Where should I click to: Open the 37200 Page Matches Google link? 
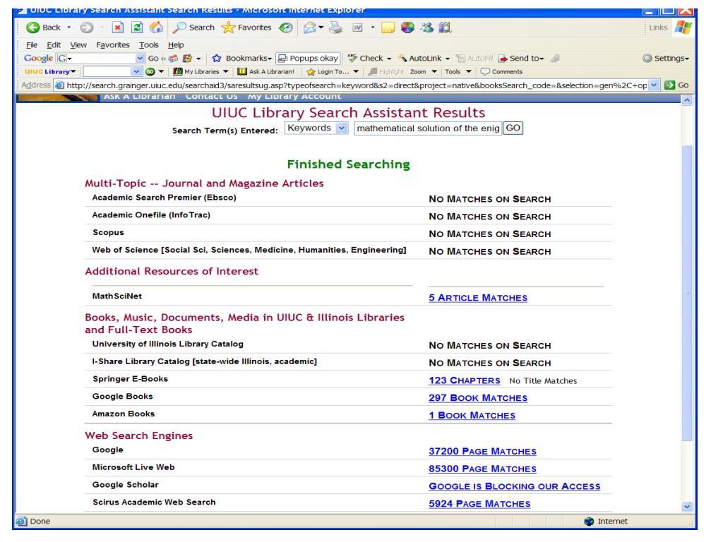click(x=482, y=451)
